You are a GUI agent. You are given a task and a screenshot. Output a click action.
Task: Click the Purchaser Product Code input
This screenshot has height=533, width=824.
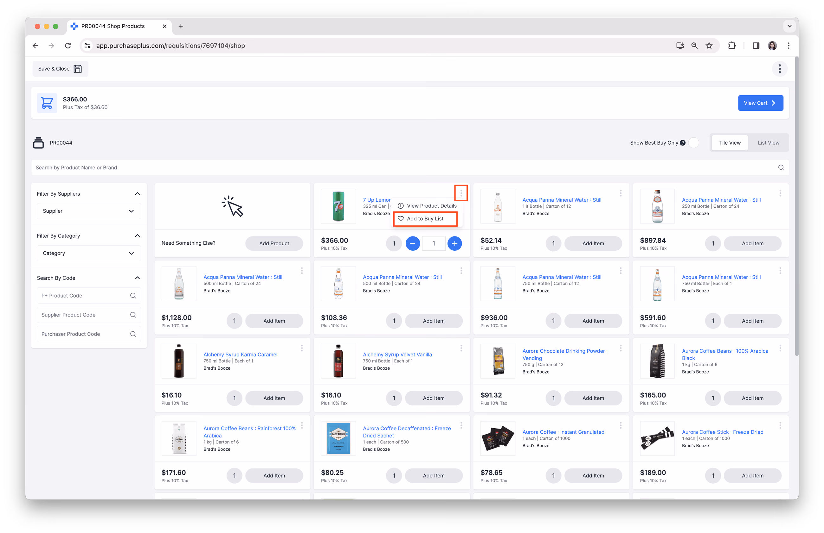[x=89, y=334]
